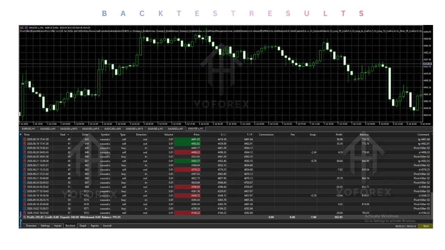Click the Time column header
The width and height of the screenshot is (445, 250).
point(27,135)
